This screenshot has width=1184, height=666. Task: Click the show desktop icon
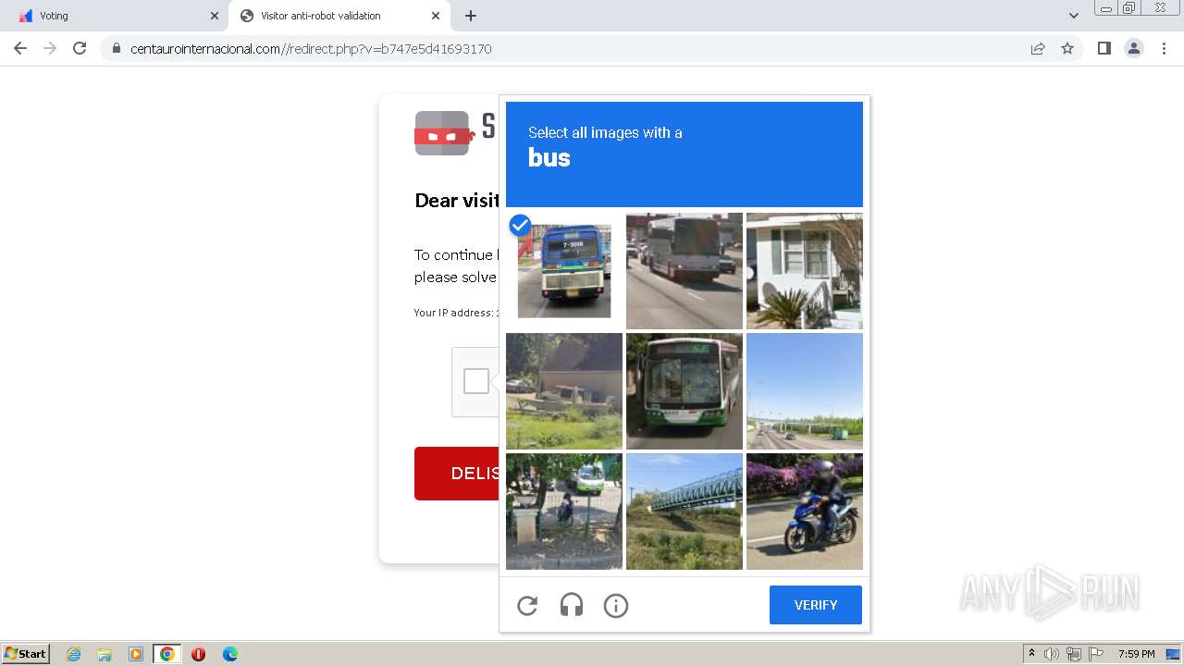pyautogui.click(x=1173, y=654)
